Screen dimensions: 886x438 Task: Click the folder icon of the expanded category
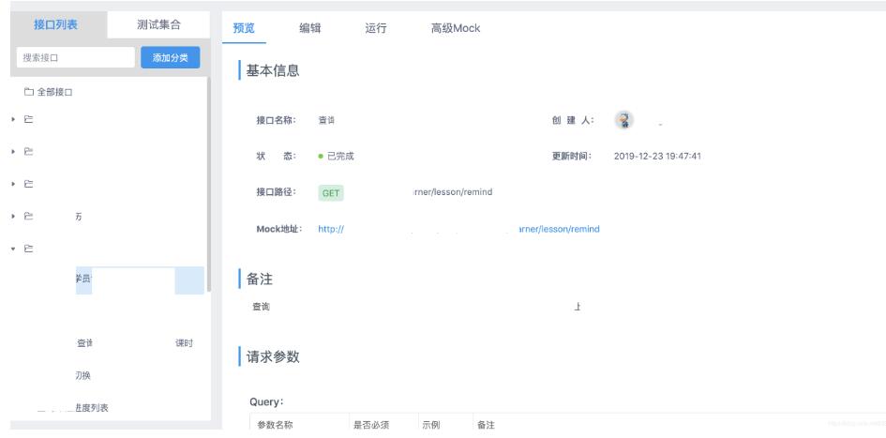(28, 249)
